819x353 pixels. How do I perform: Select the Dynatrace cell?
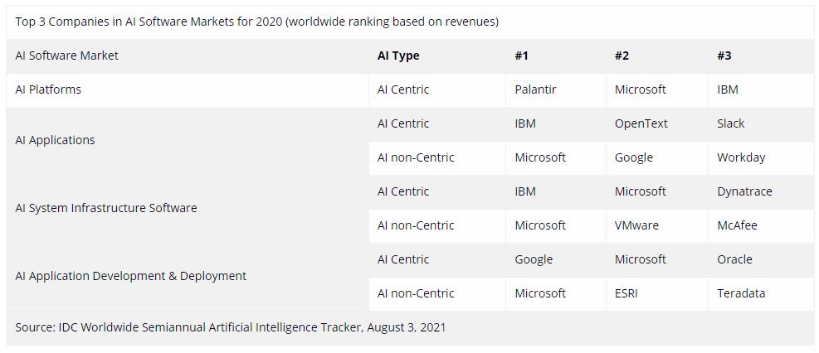click(744, 191)
